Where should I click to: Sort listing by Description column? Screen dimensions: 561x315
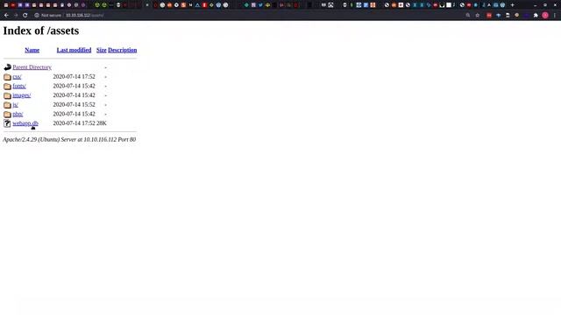point(123,51)
